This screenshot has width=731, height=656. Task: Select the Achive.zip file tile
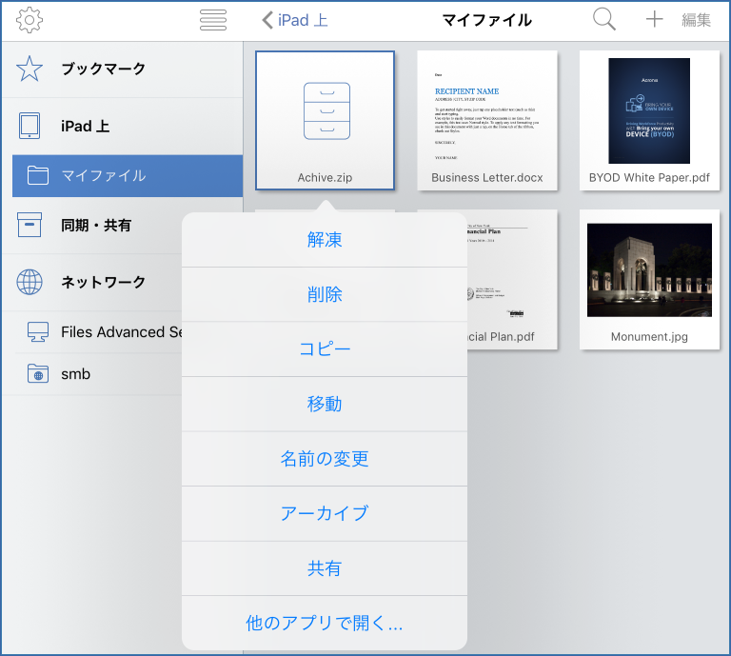[325, 120]
